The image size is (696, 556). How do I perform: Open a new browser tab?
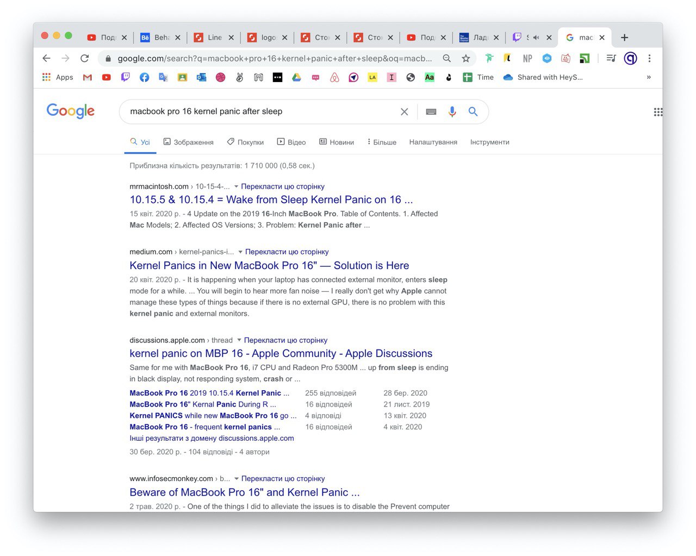click(x=624, y=38)
